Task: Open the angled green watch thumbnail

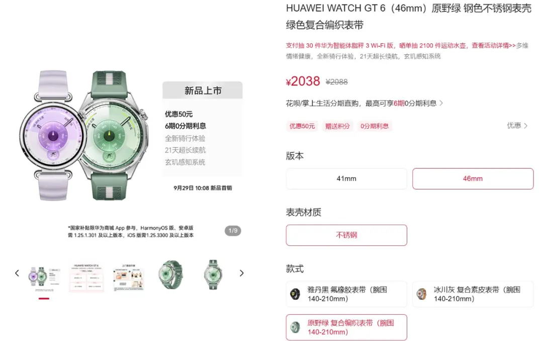Action: [x=170, y=275]
